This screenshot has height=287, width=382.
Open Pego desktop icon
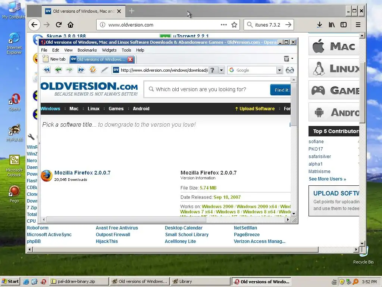14,194
